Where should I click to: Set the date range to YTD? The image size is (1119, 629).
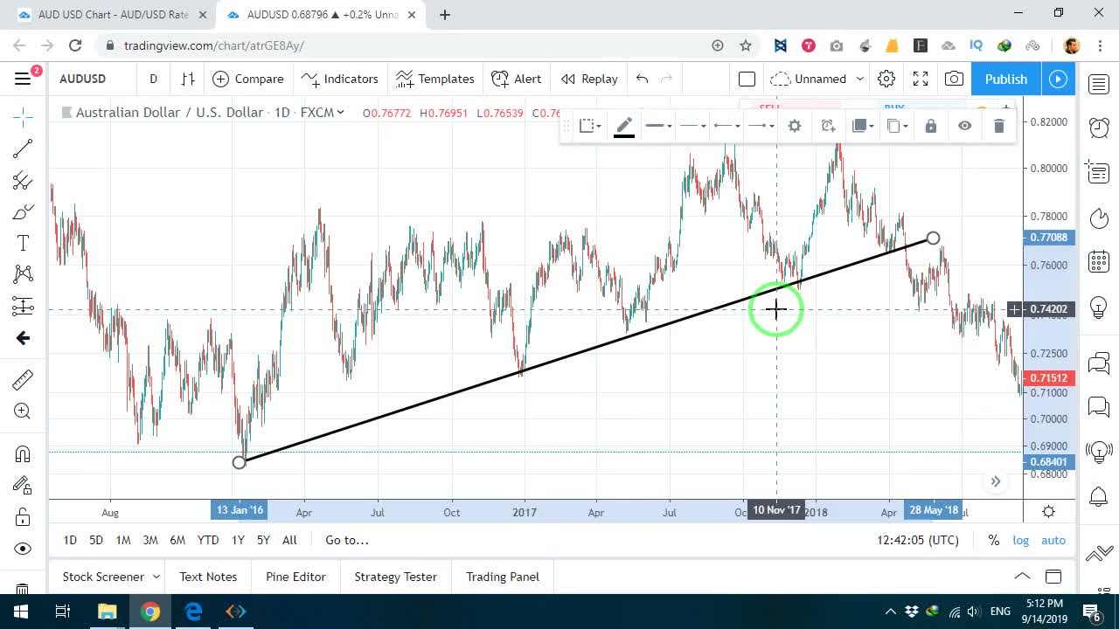pos(208,540)
